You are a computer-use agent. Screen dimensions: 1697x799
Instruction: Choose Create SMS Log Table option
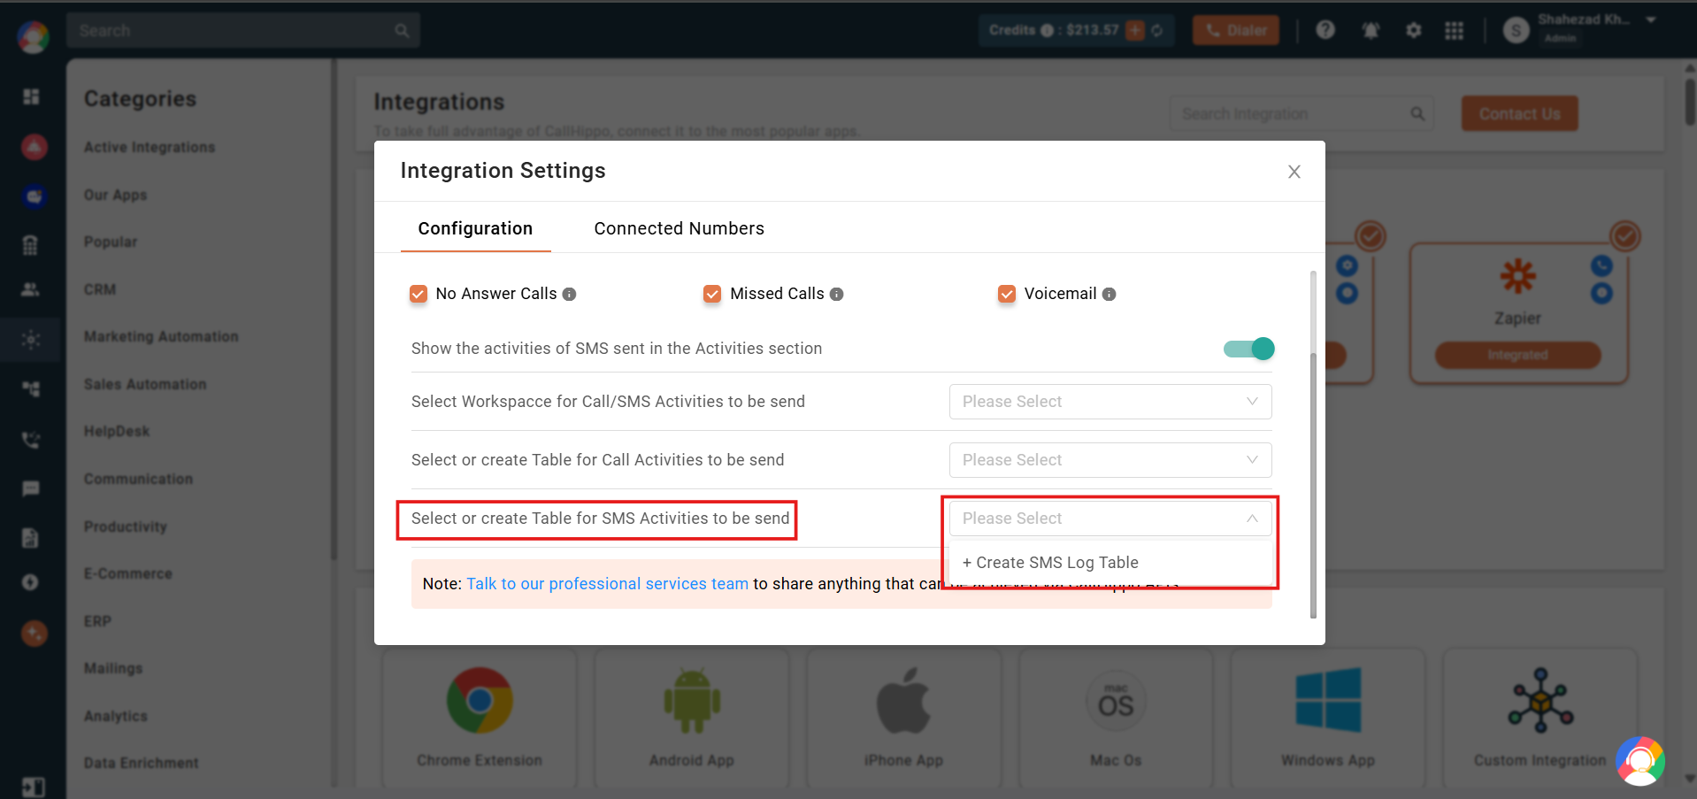(1110, 563)
